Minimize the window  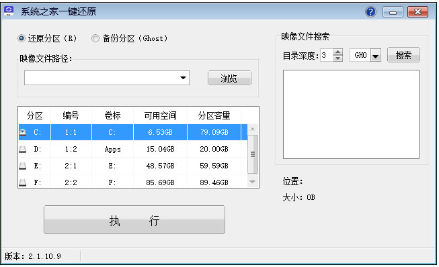393,12
